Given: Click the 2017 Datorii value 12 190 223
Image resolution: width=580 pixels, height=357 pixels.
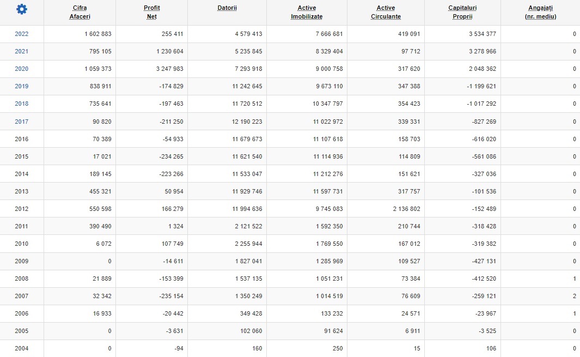Looking at the screenshot, I should 247,122.
